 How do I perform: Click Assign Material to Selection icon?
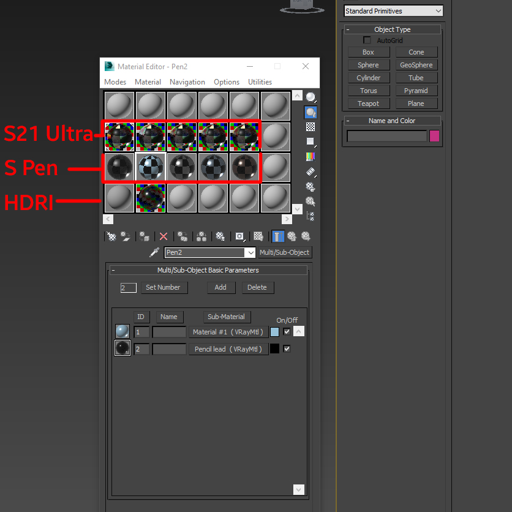coord(145,236)
